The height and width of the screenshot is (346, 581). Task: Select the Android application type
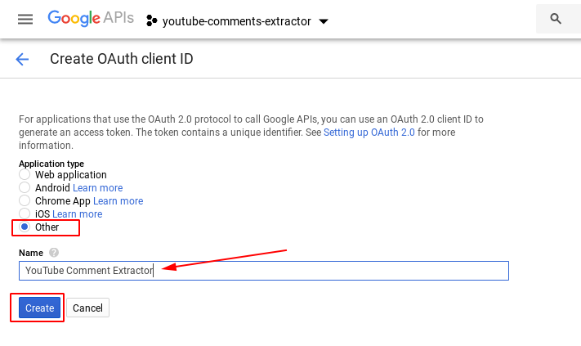[25, 188]
